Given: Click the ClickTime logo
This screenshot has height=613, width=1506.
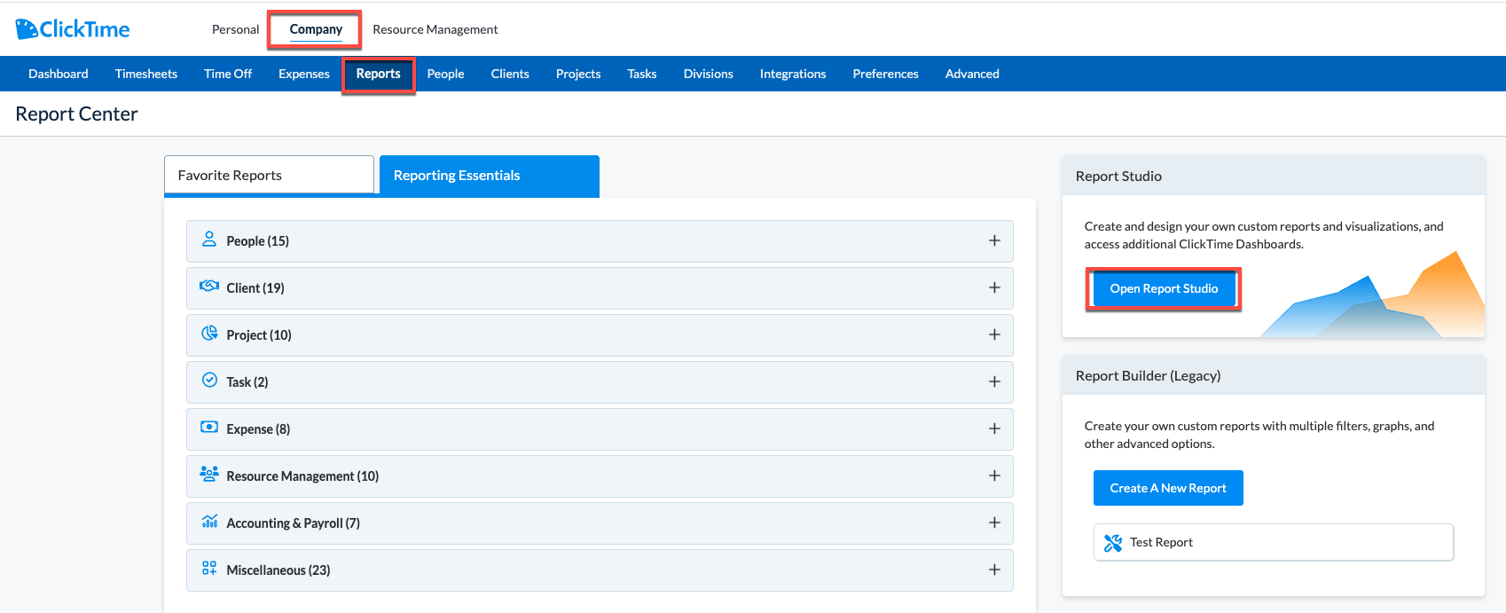Looking at the screenshot, I should point(73,29).
